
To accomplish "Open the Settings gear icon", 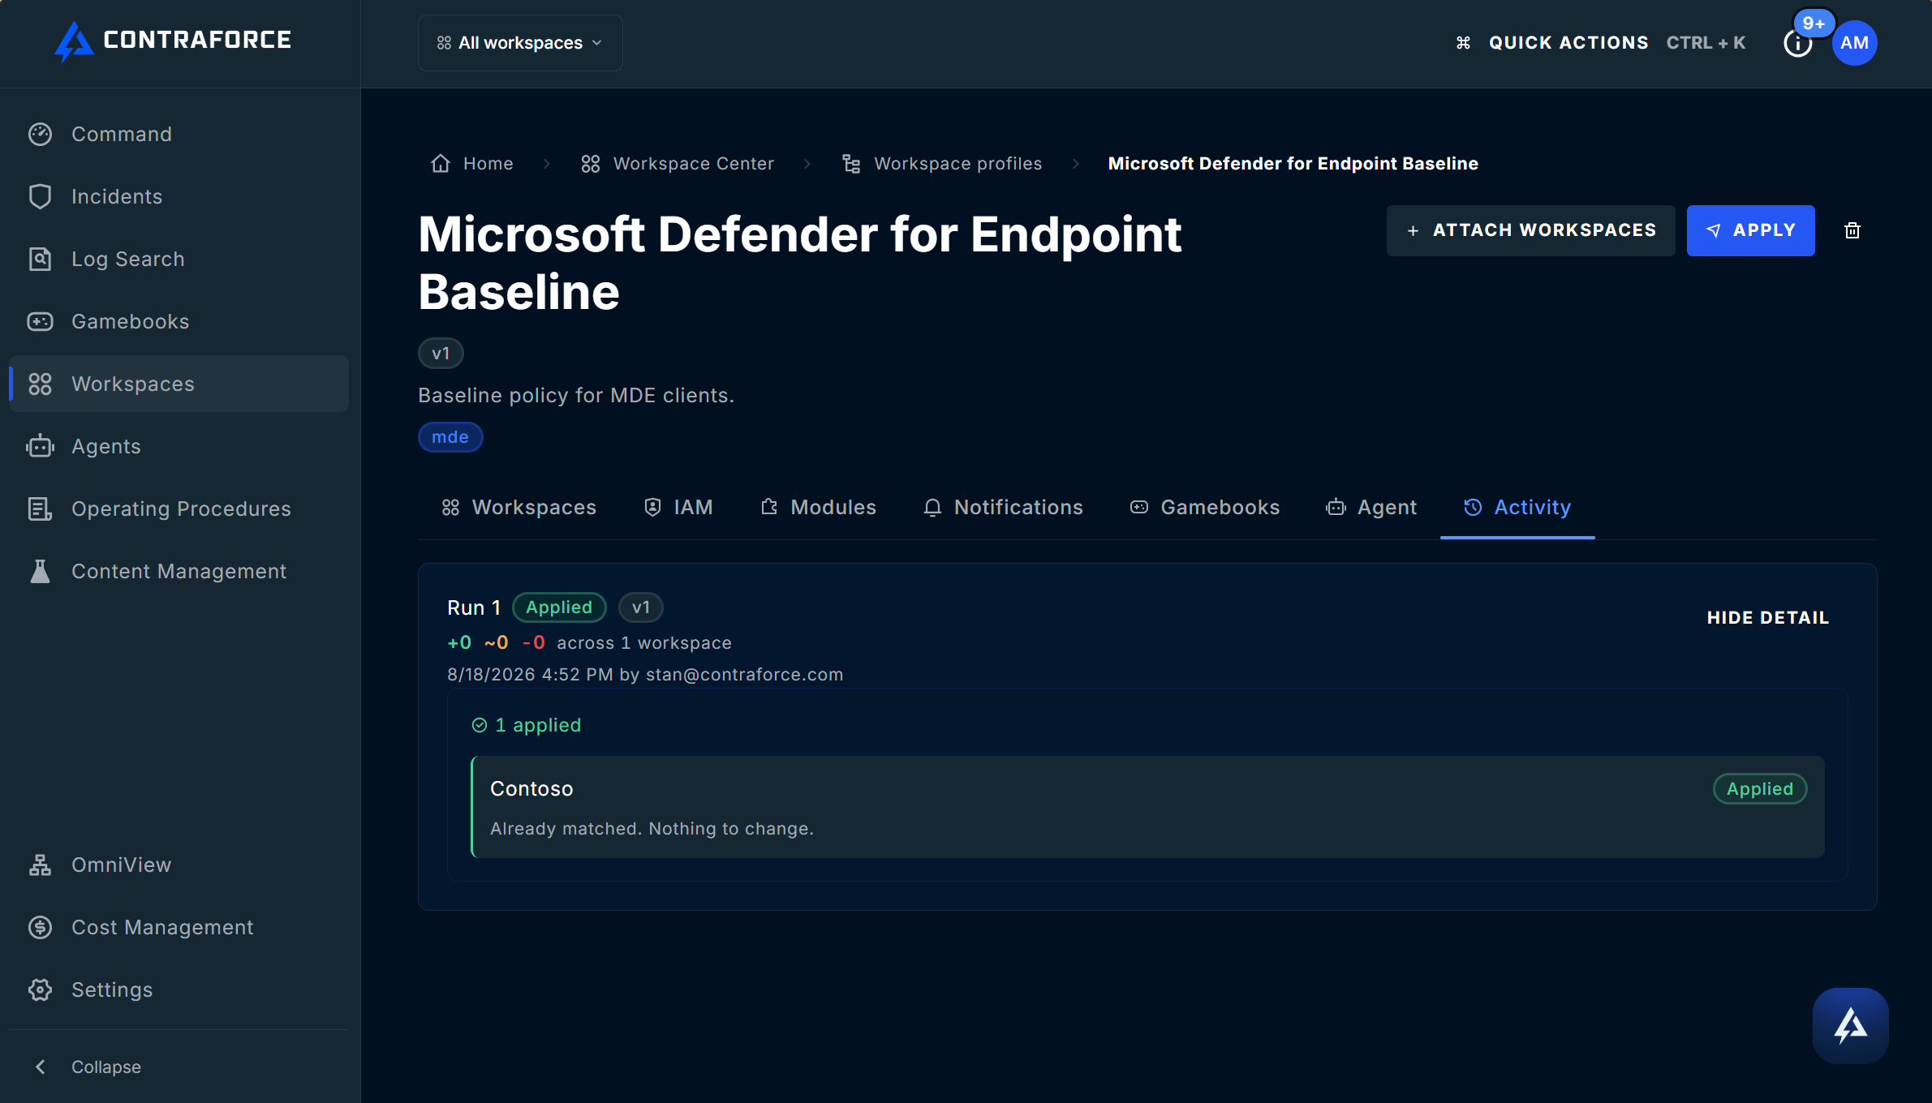I will (40, 989).
